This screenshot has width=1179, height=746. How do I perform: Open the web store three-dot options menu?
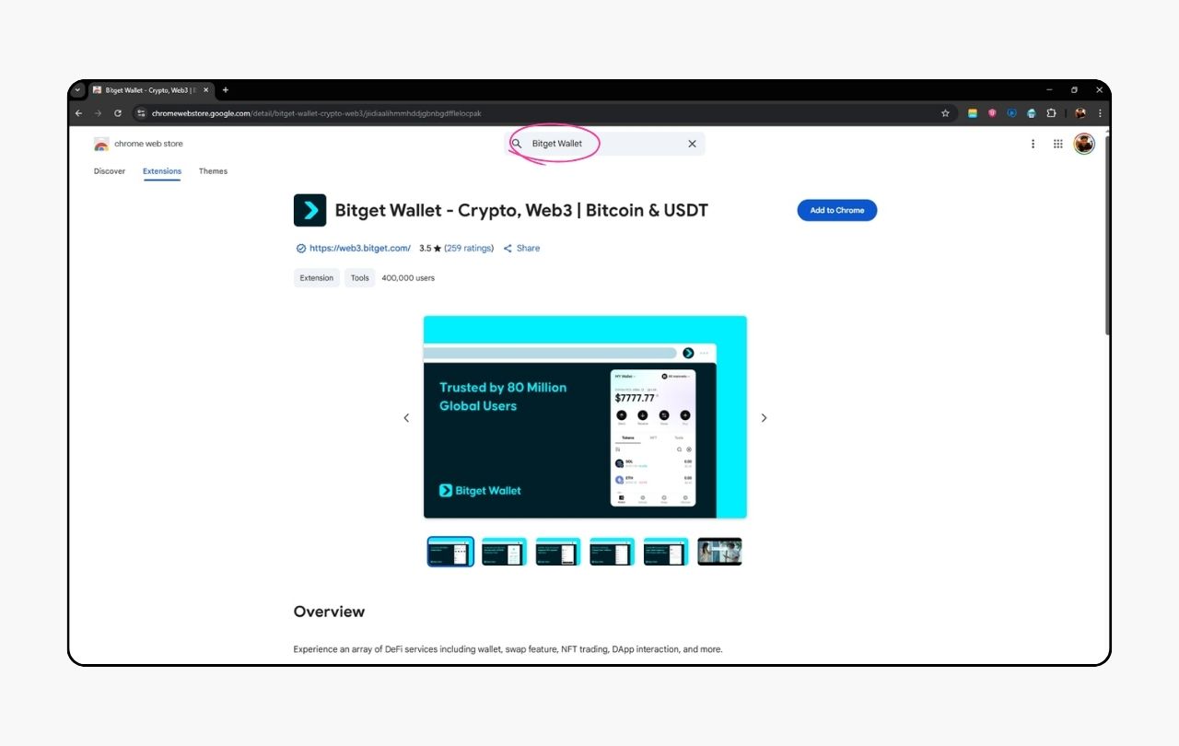point(1033,144)
